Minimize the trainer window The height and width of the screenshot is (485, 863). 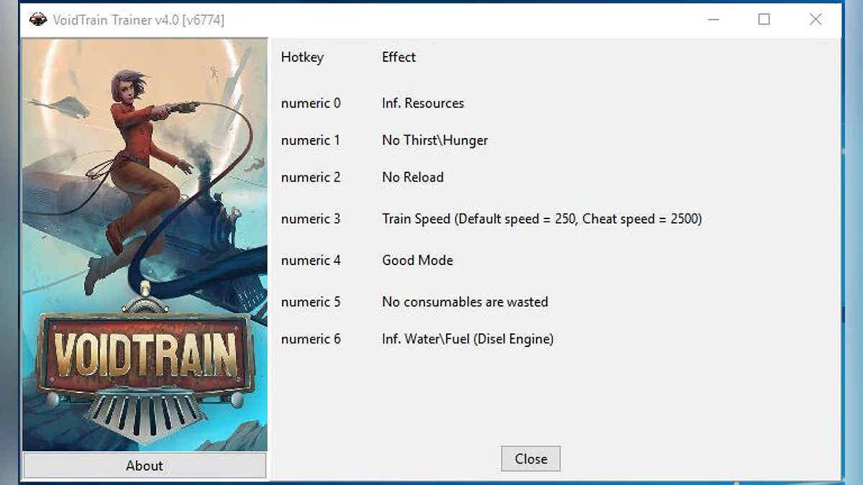(x=712, y=20)
